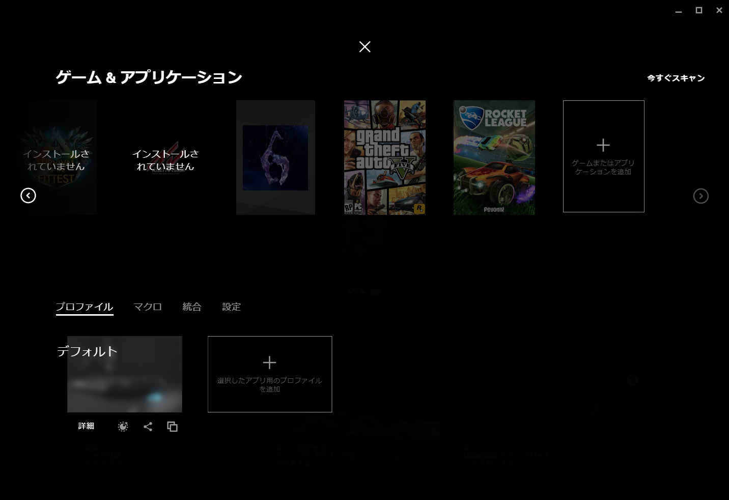Image resolution: width=729 pixels, height=500 pixels.
Task: Open 詳細 under the default profile
Action: pyautogui.click(x=86, y=426)
